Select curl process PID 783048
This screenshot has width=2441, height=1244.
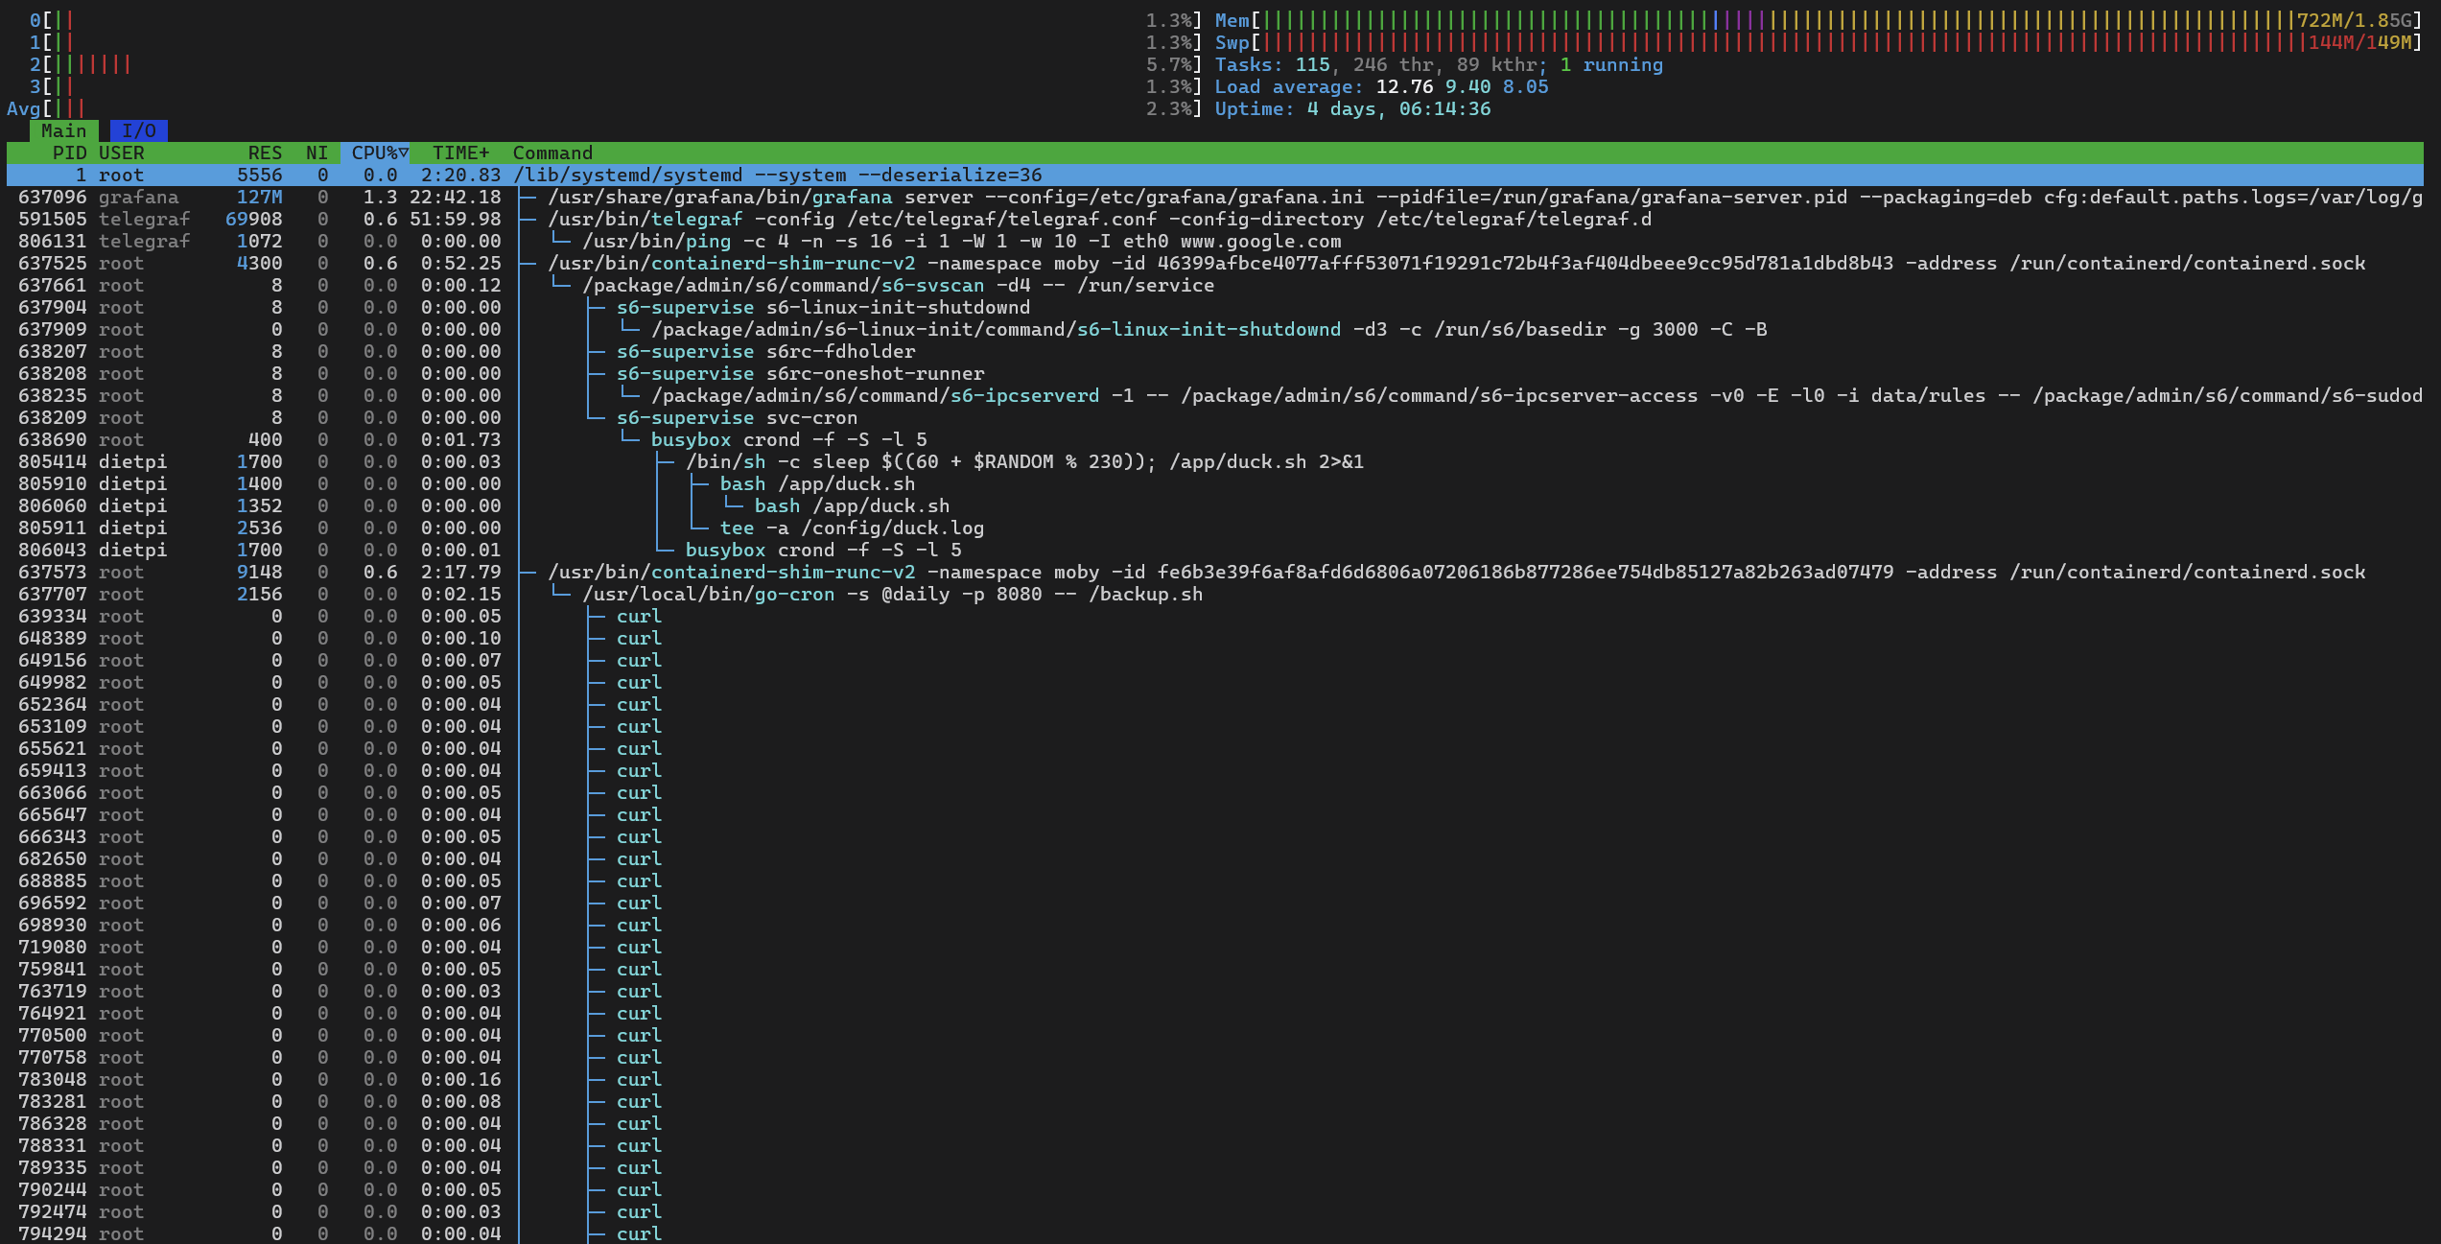1215,1079
